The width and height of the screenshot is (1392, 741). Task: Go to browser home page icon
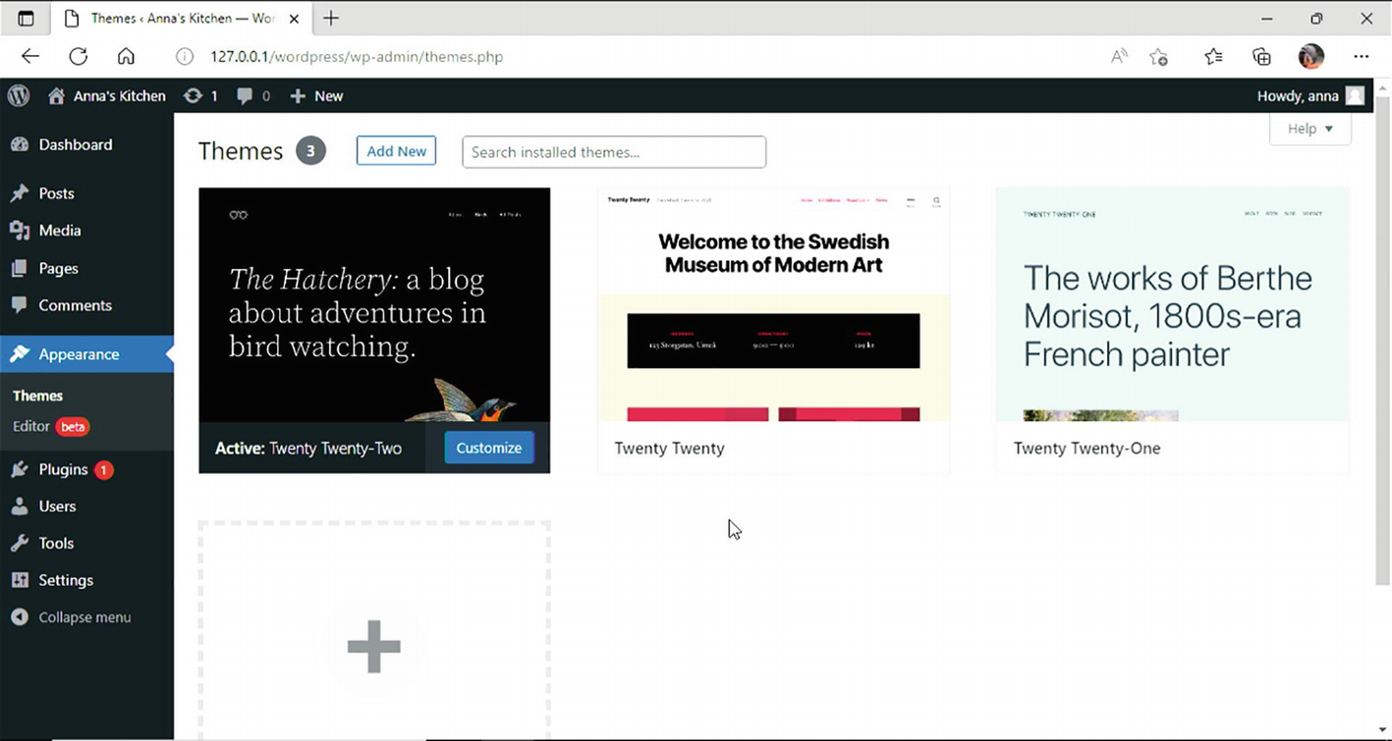tap(126, 56)
